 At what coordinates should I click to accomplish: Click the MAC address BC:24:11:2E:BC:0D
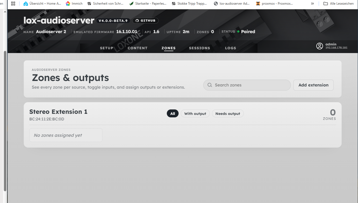(47, 119)
